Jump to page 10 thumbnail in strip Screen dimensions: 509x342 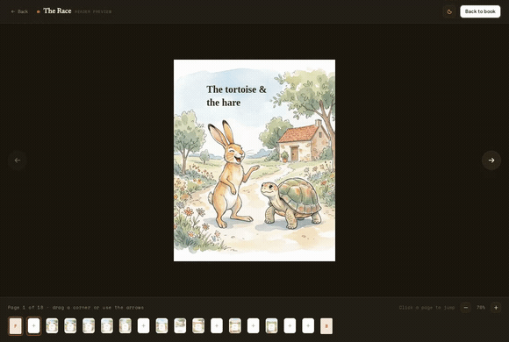pos(180,325)
